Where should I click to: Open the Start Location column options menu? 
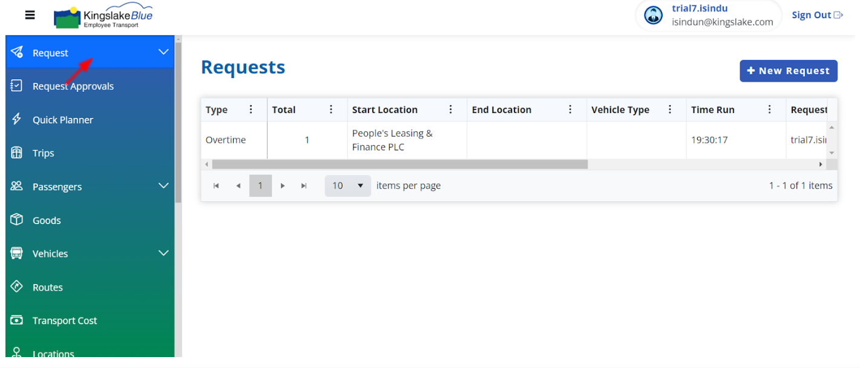click(x=451, y=109)
